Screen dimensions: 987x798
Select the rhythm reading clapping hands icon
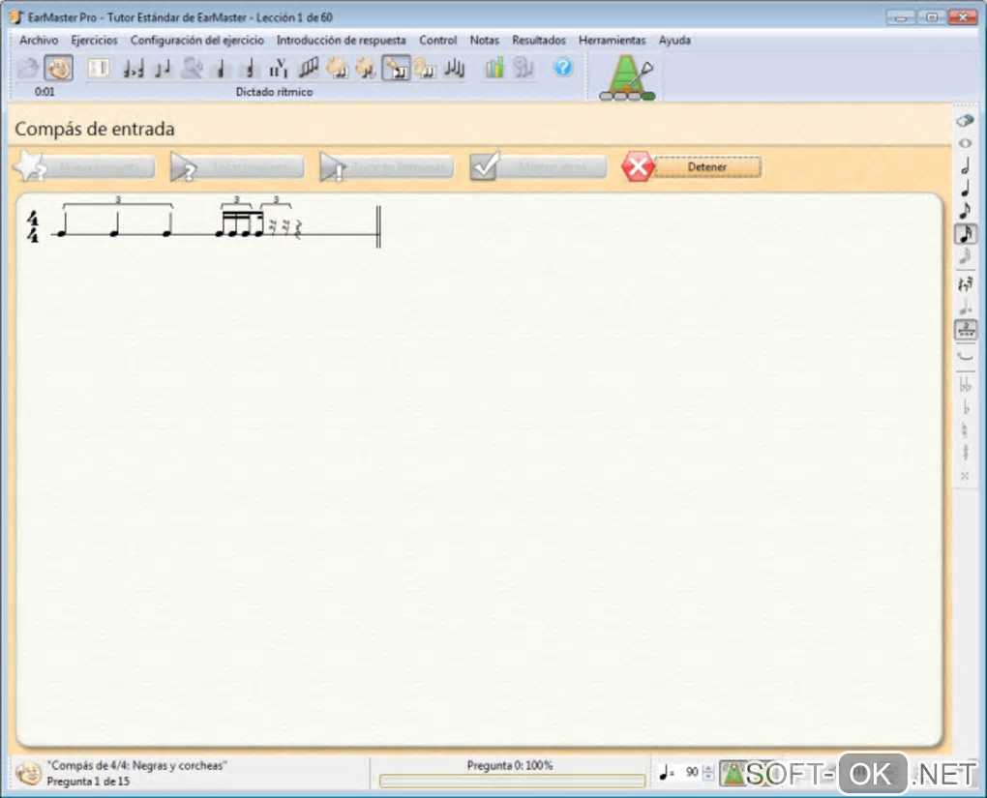click(337, 68)
